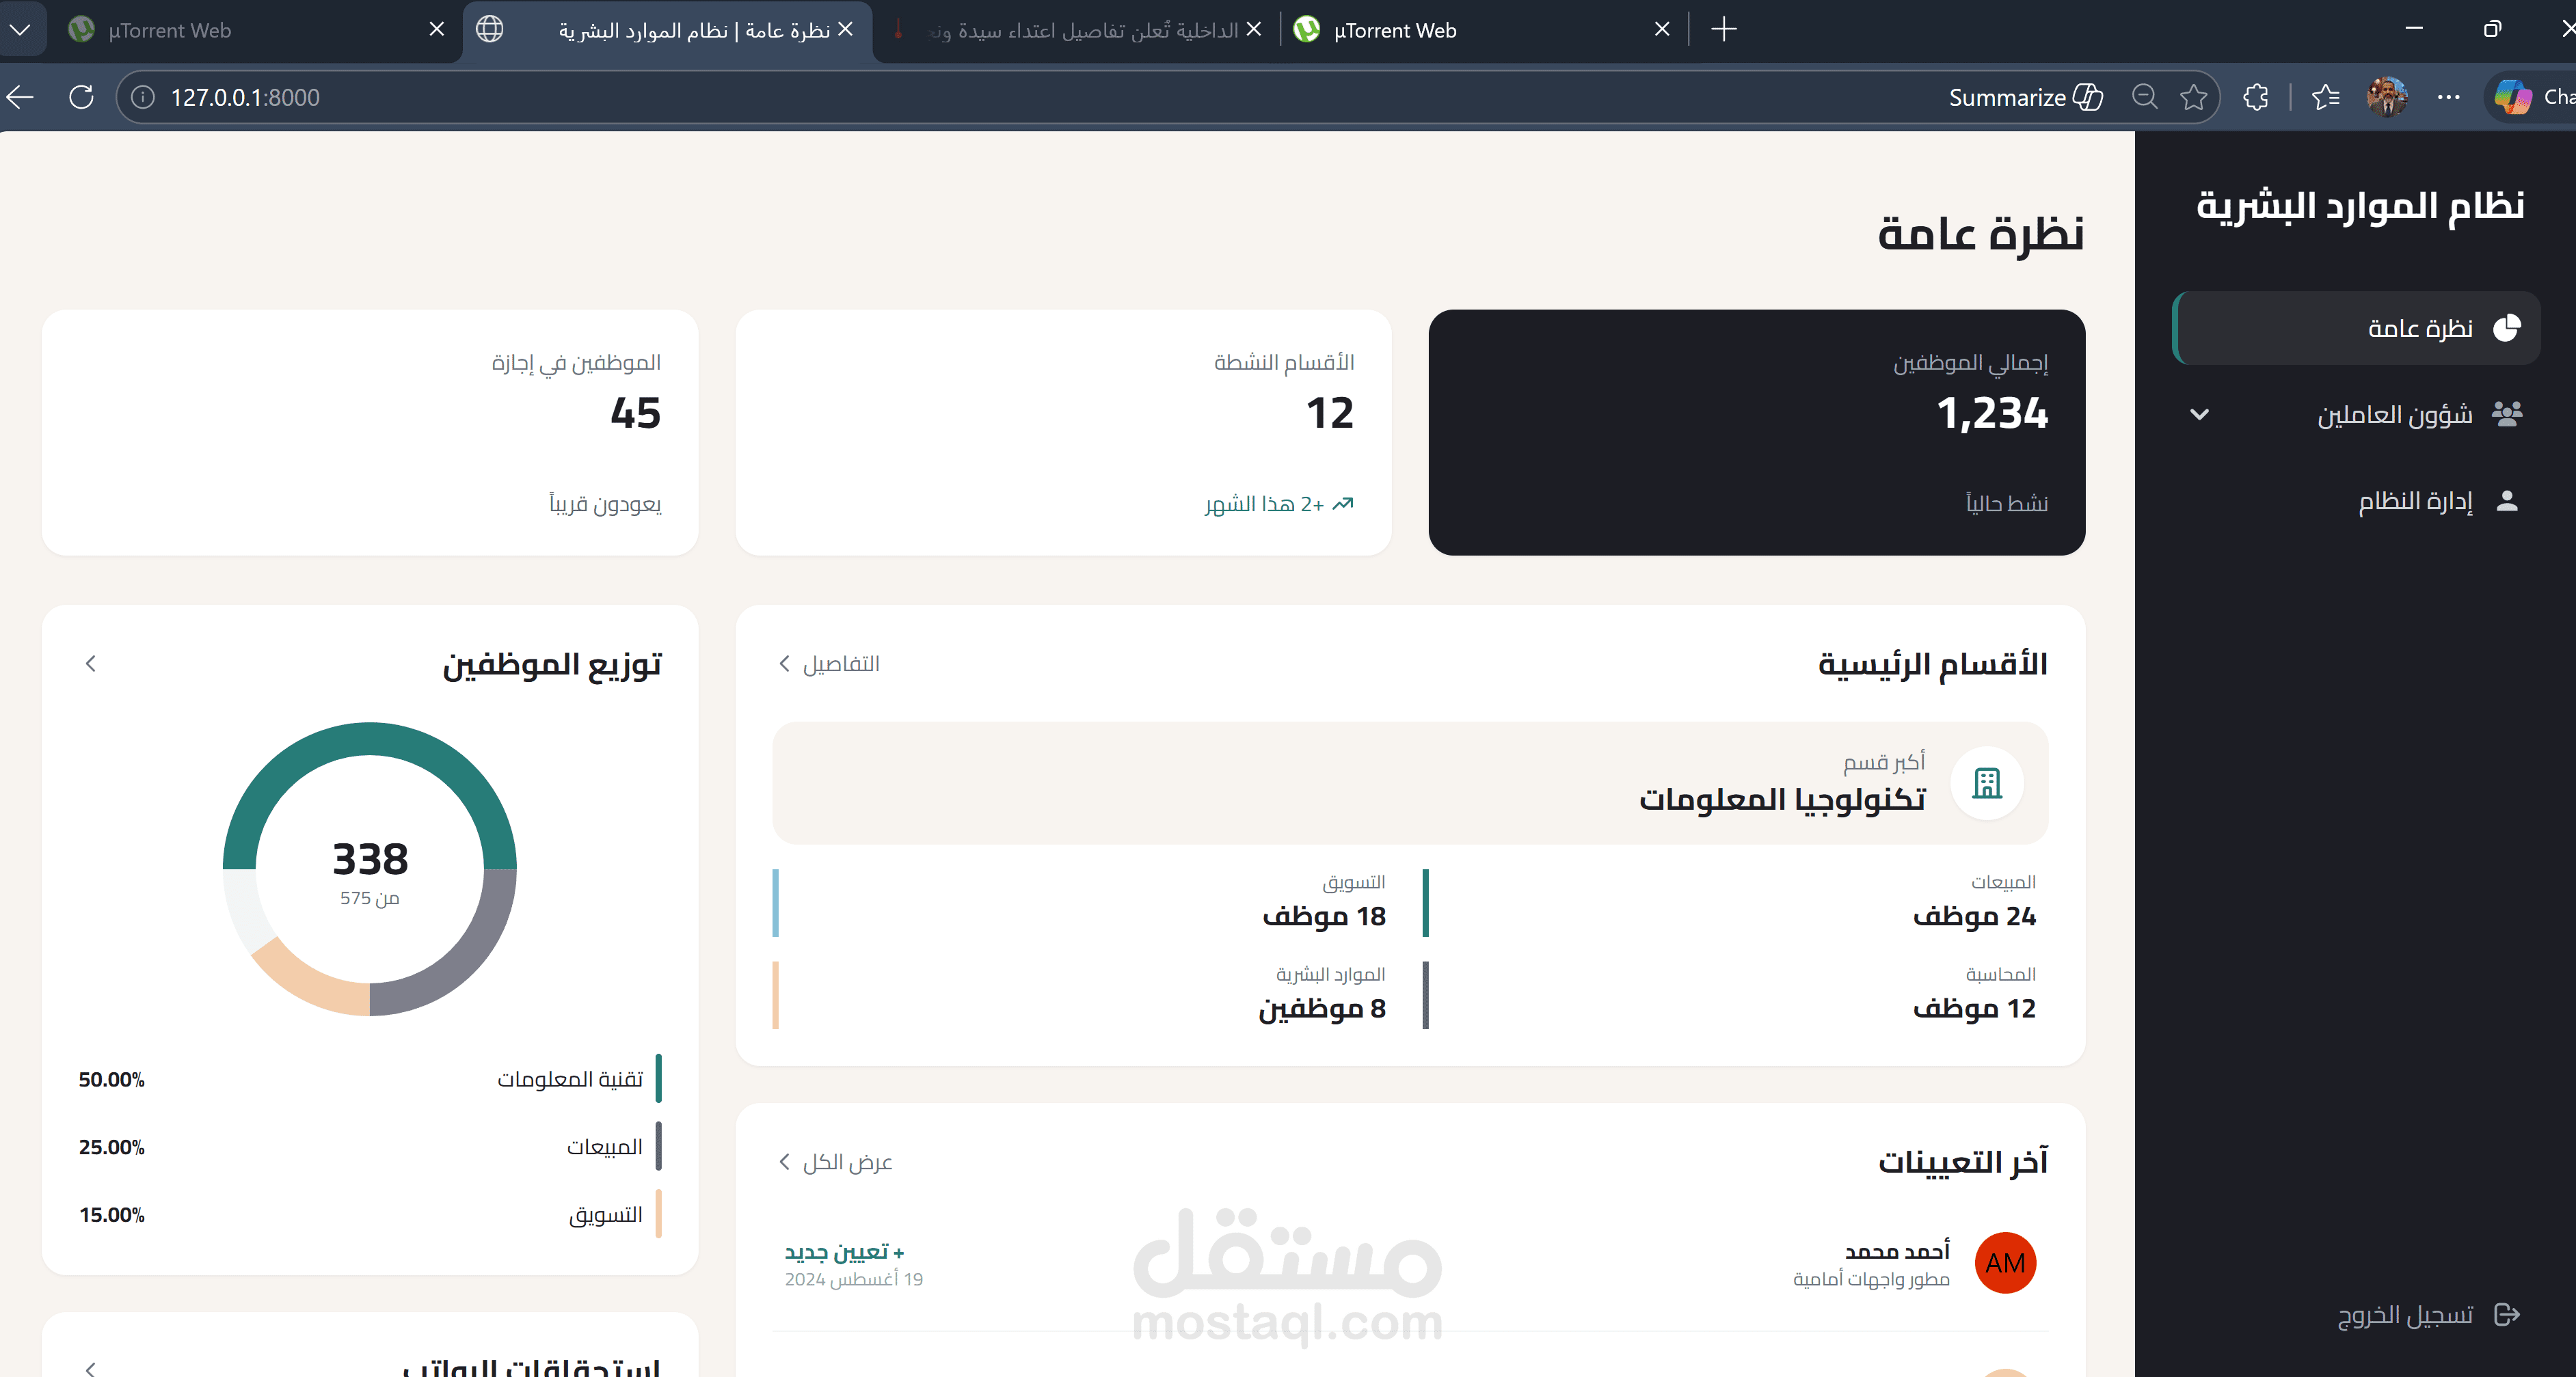Viewport: 2576px width, 1377px height.
Task: Click the people icon beside شؤون العاملين
Action: coord(2506,413)
